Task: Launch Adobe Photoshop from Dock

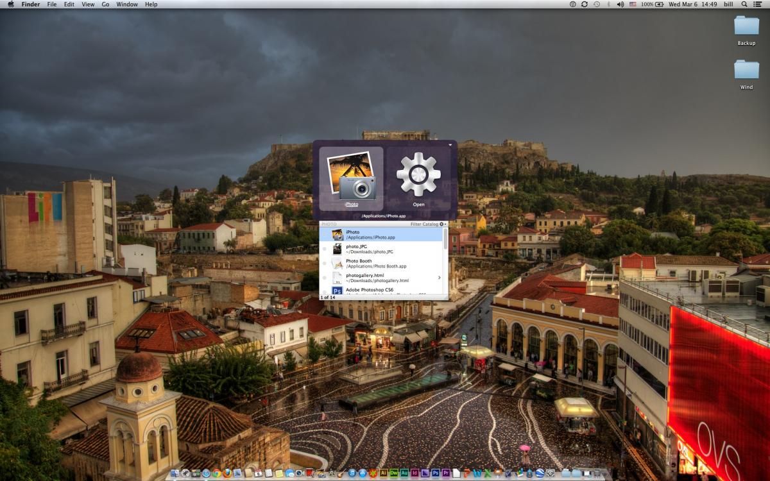Action: point(435,473)
